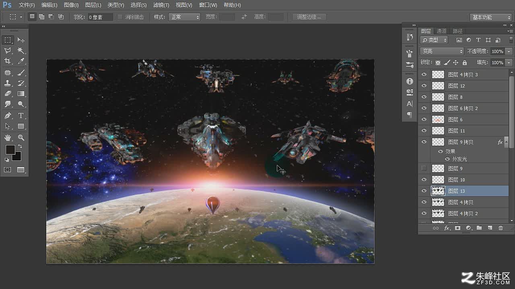
Task: Select the Zoom tool
Action: 21,138
